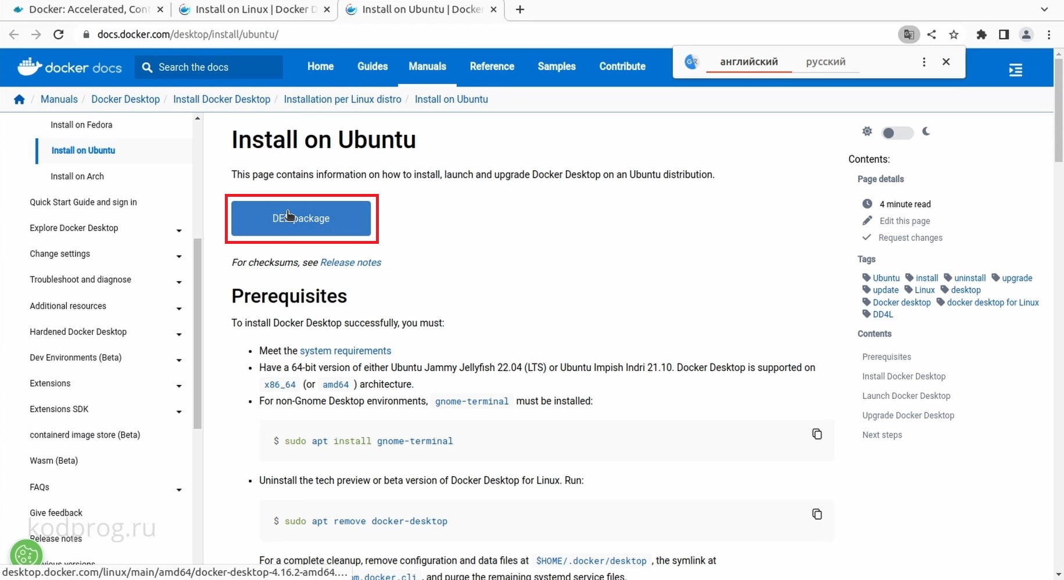Open Google Translate icon in address bar

909,34
